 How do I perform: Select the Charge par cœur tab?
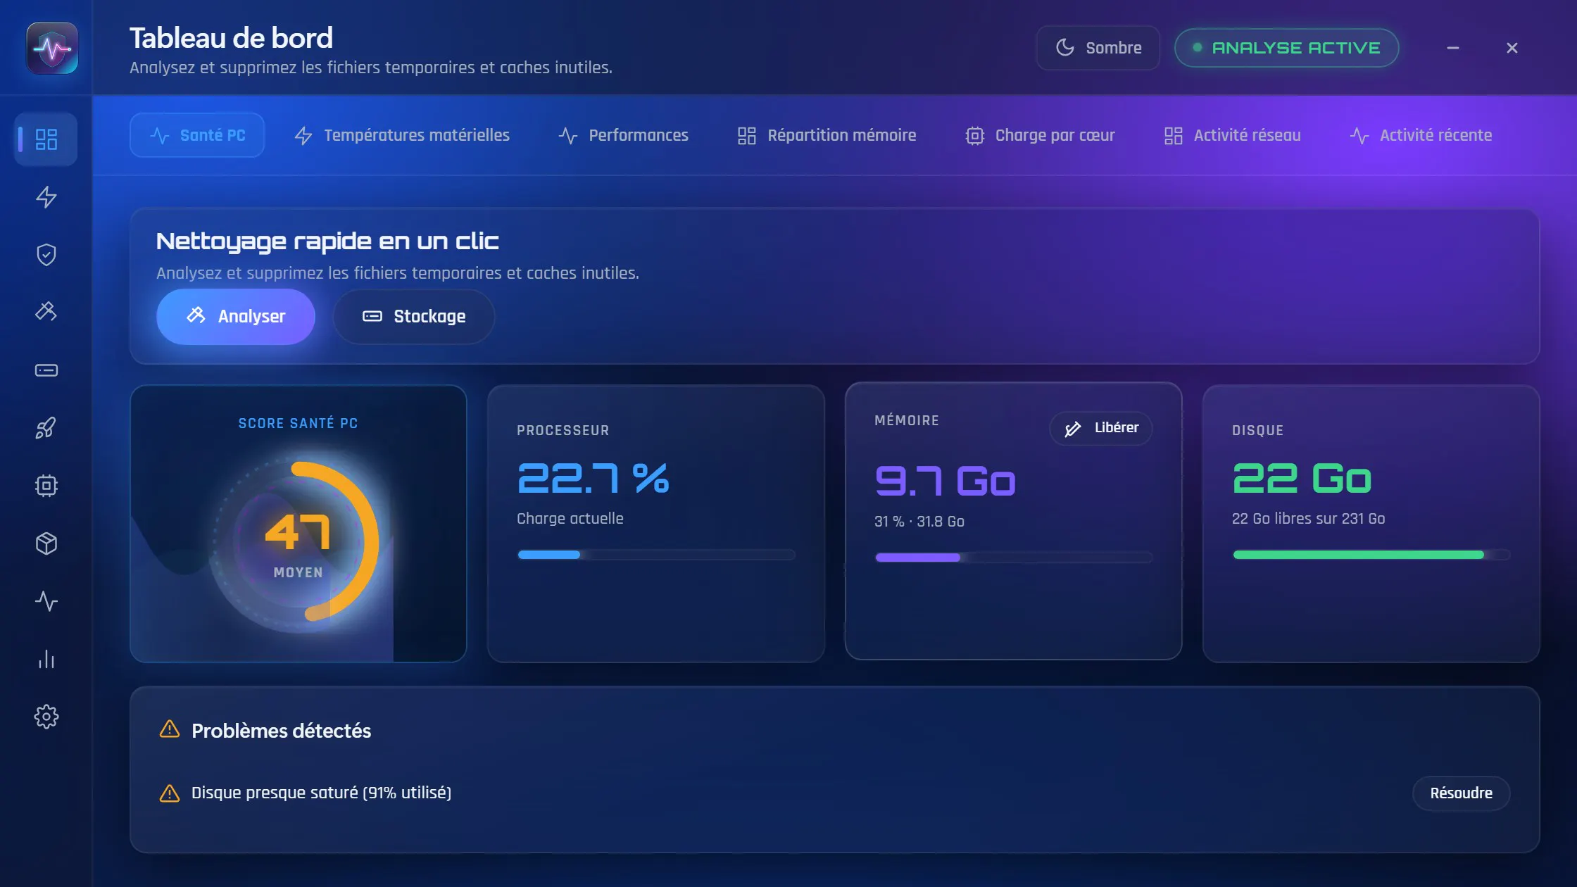tap(1040, 135)
